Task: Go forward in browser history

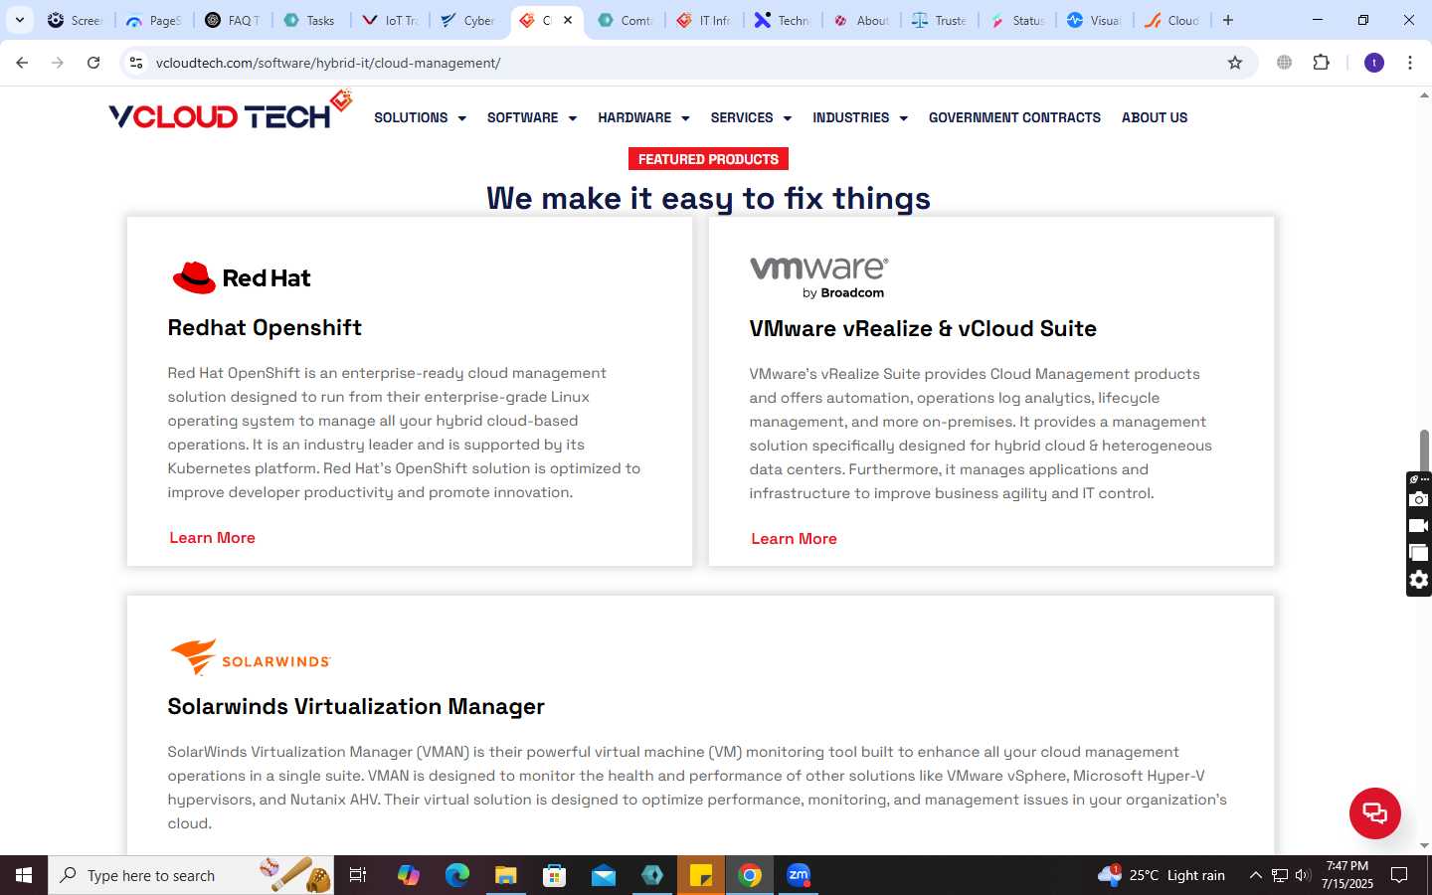Action: click(x=58, y=63)
